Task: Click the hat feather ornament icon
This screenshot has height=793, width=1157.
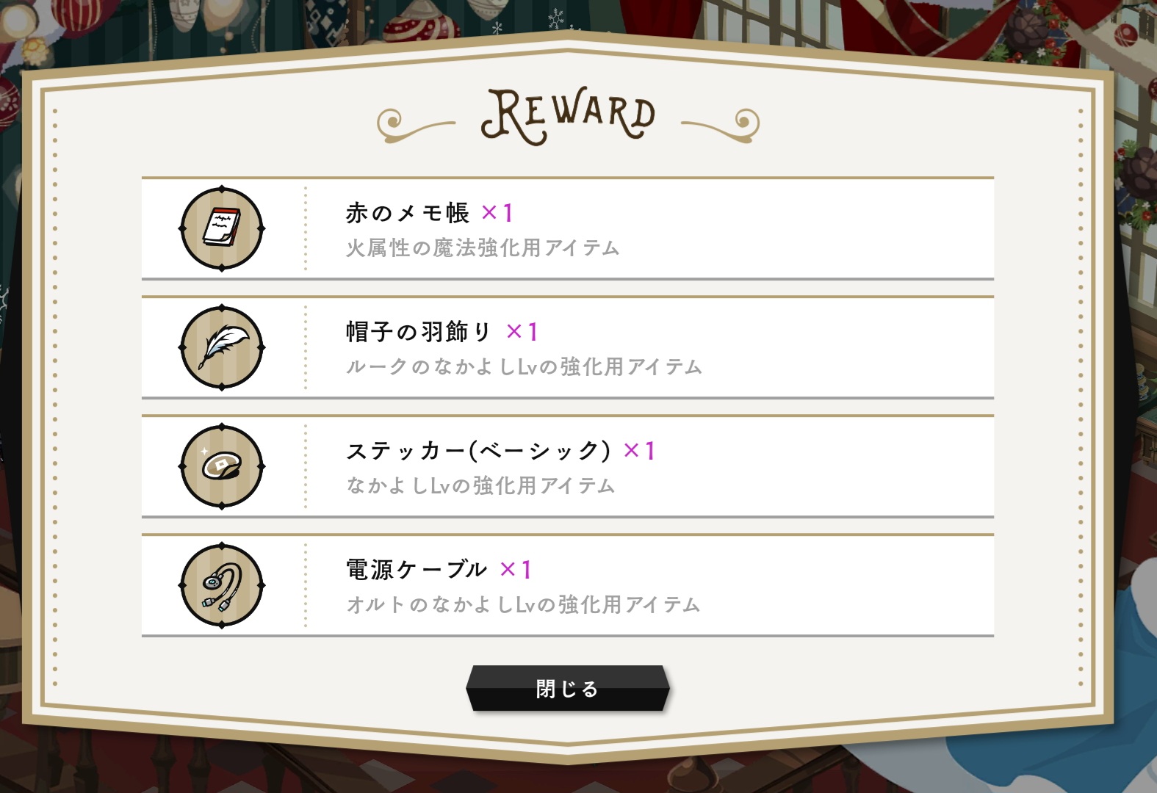Action: [222, 347]
